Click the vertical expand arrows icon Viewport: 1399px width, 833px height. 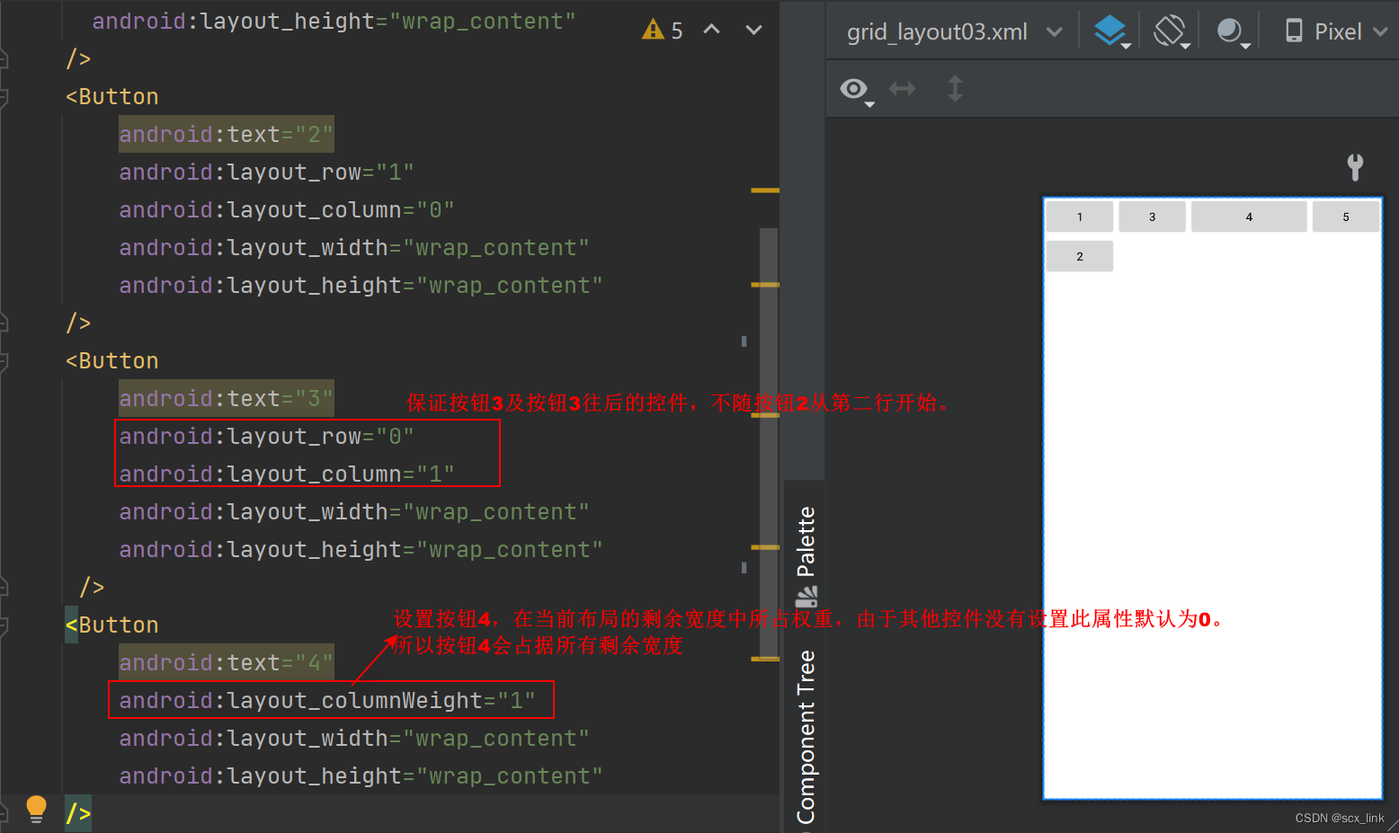955,88
